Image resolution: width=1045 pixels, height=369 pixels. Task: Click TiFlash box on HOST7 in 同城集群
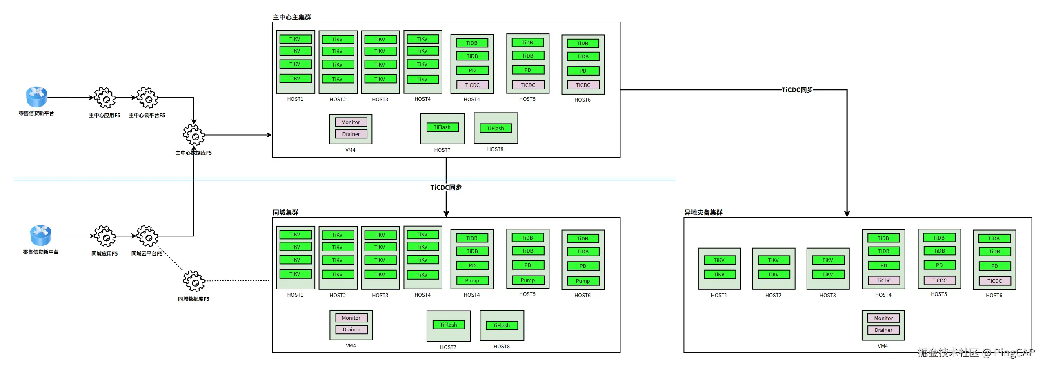click(x=449, y=325)
